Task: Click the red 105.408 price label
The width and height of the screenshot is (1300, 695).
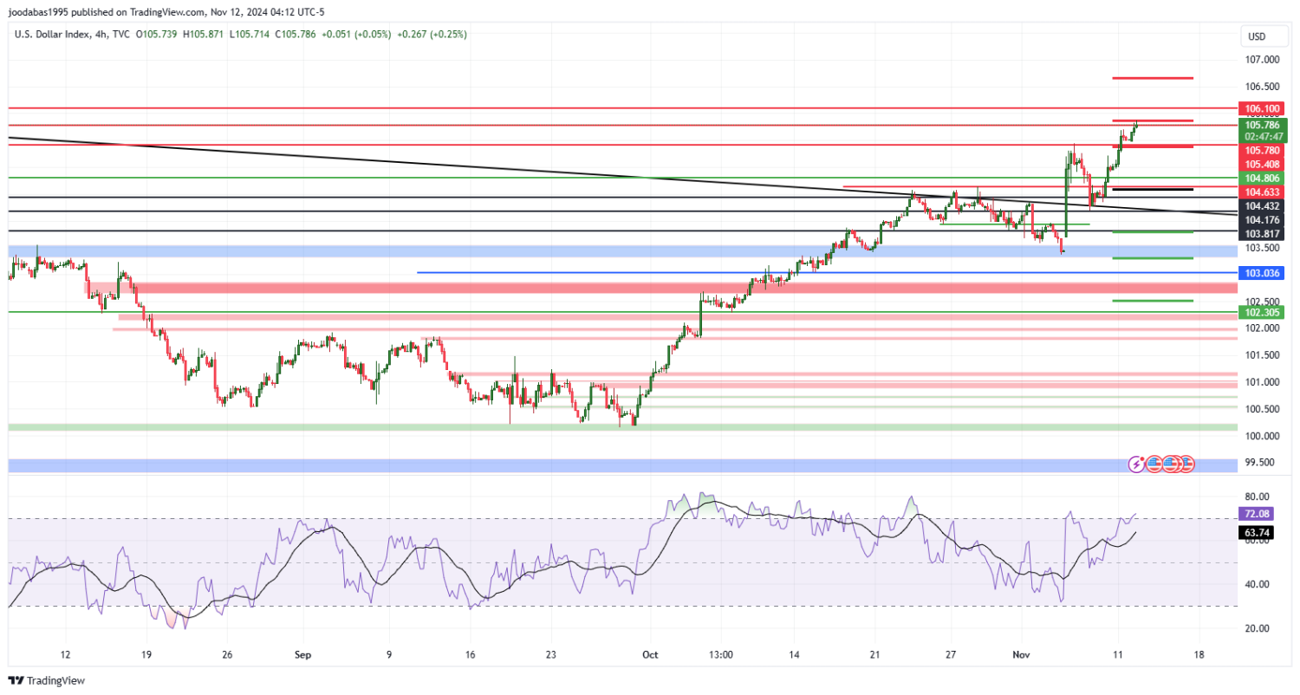Action: pos(1263,165)
